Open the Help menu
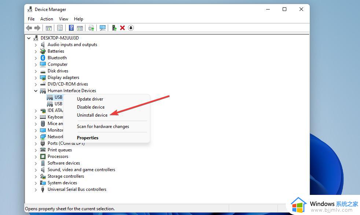Viewport: 360px width, 215px height. 78,19
